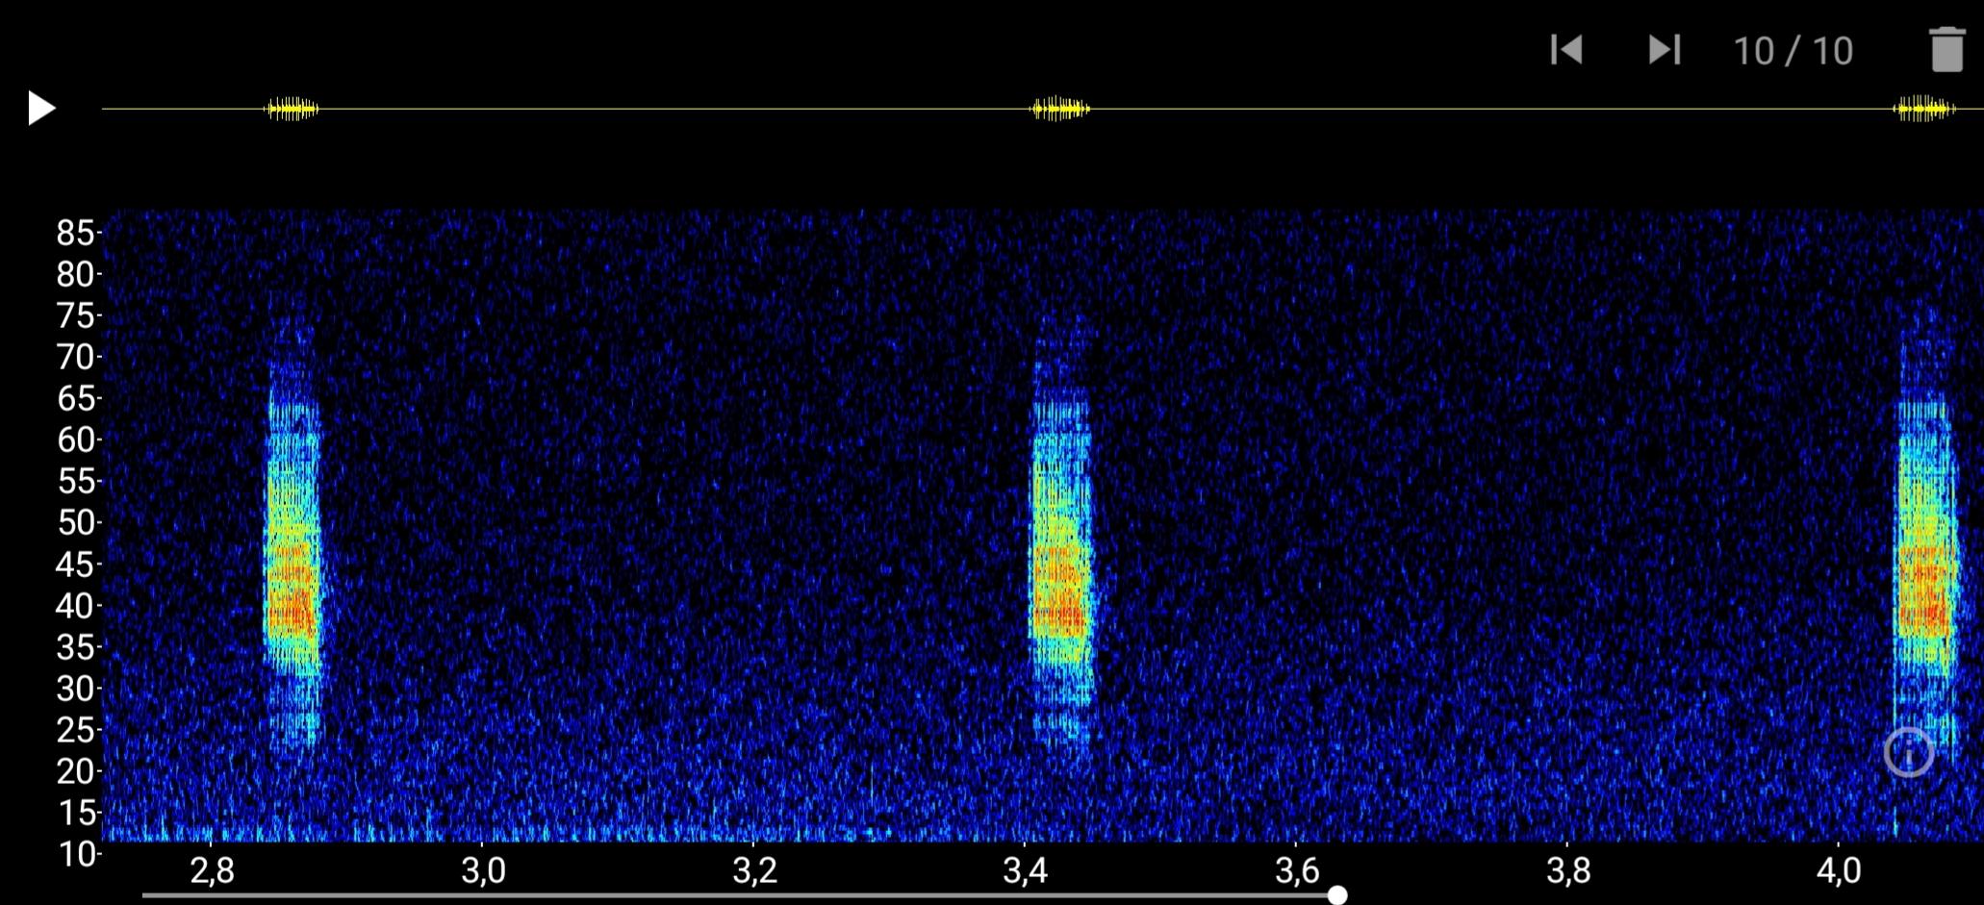Click the 85 frequency axis label
Screen dimensions: 1984x905
point(75,233)
